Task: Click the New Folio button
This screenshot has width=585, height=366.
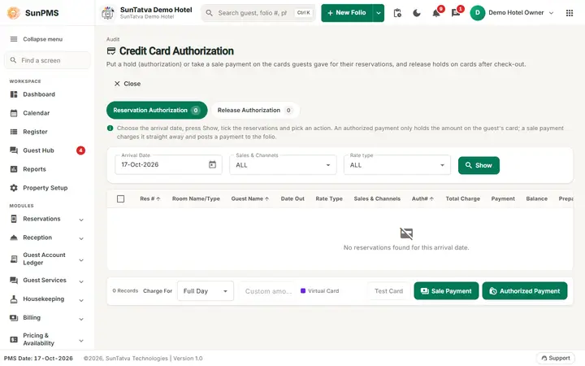Action: [347, 13]
